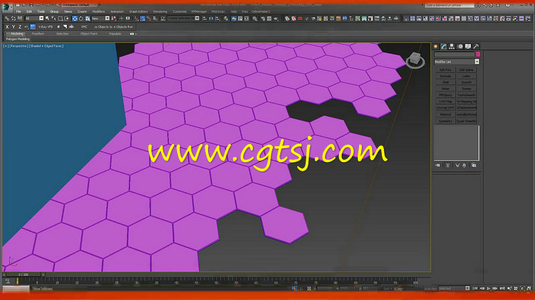Image resolution: width=535 pixels, height=300 pixels.
Task: Open the Workspace Default dropdown
Action: [x=80, y=5]
